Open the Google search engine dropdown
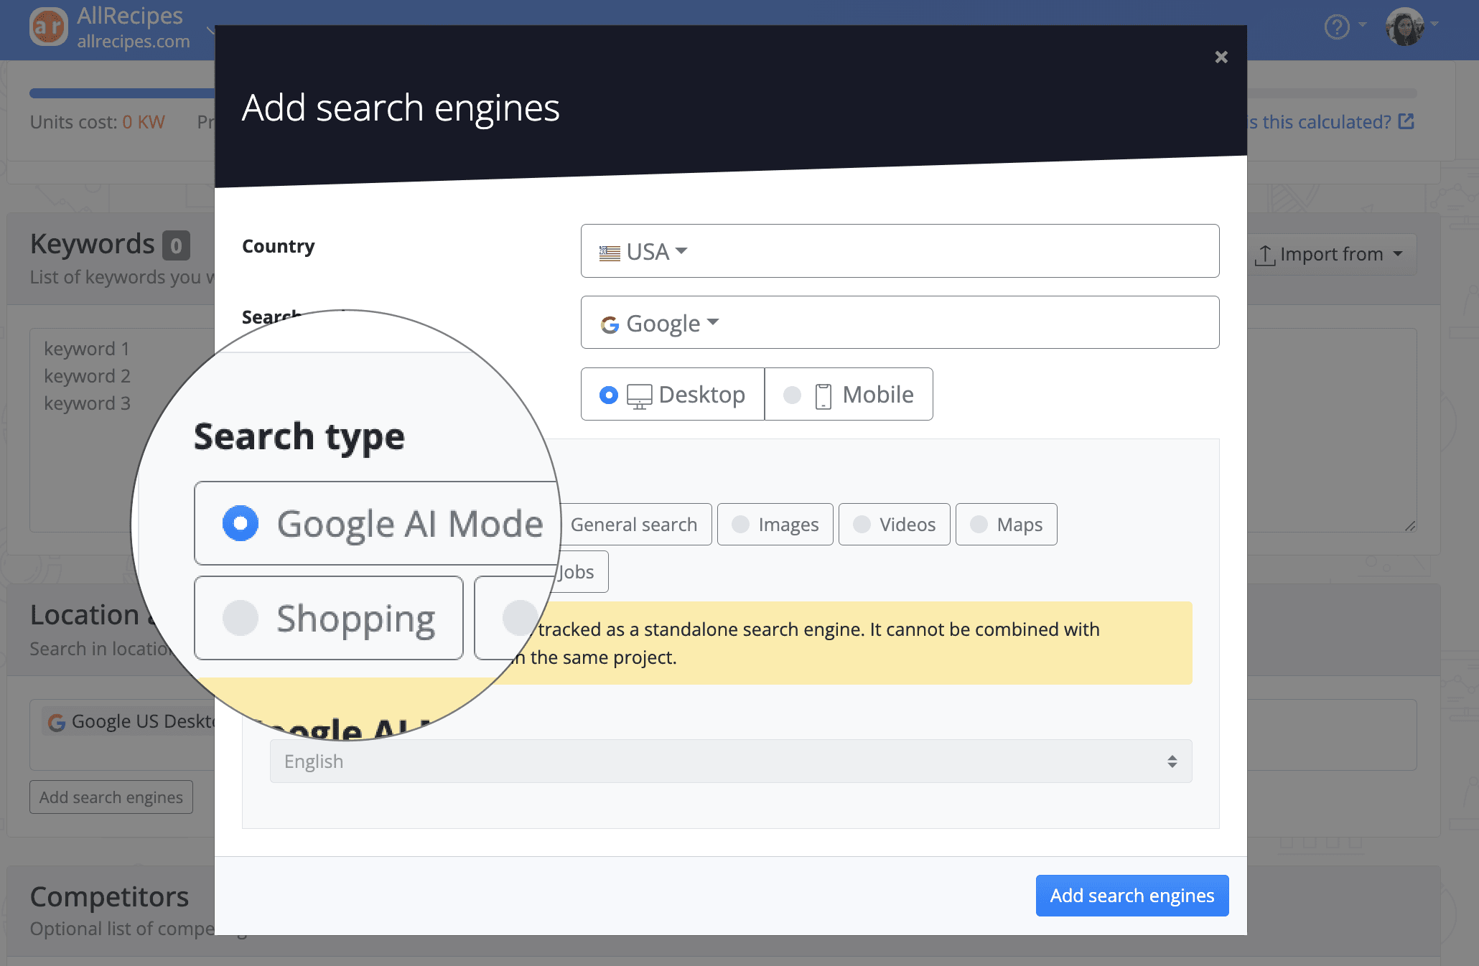The height and width of the screenshot is (966, 1479). (900, 323)
